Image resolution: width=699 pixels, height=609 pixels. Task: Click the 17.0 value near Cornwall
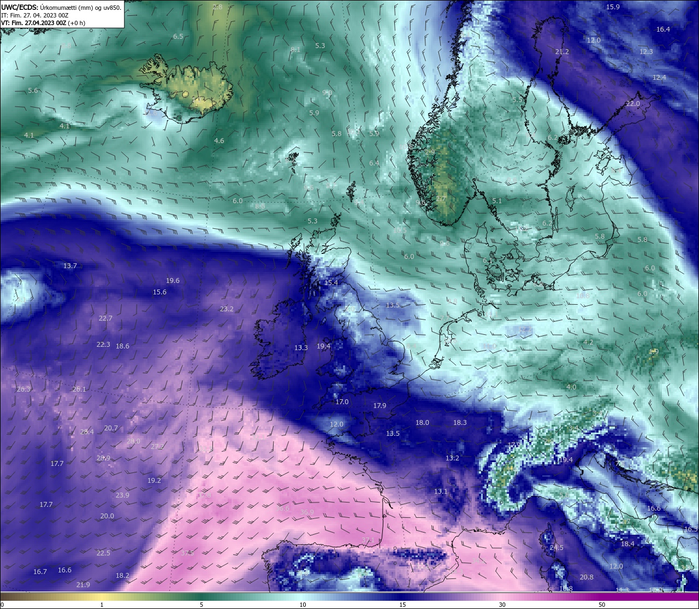(342, 402)
